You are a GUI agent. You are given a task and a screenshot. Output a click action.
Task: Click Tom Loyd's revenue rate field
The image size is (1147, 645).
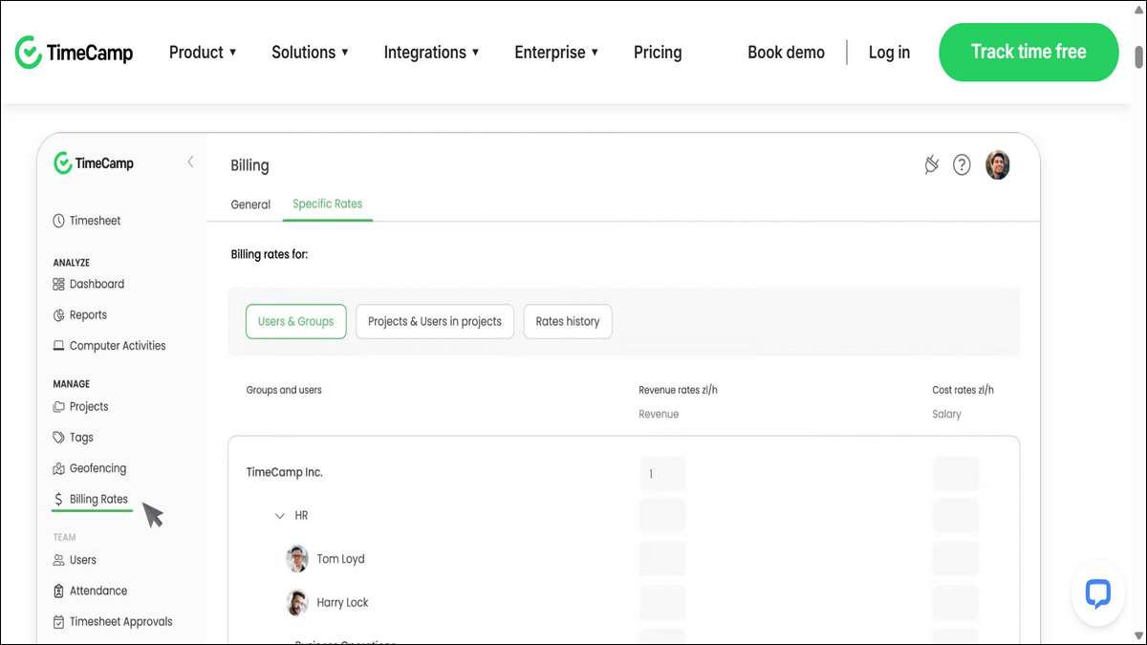point(662,559)
